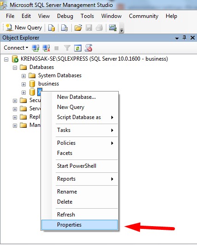197x245 pixels.
Task: Click the New Query toolbar button
Action: 24,28
